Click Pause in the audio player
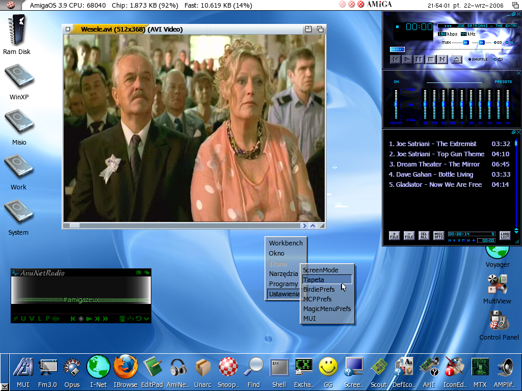 click(419, 59)
